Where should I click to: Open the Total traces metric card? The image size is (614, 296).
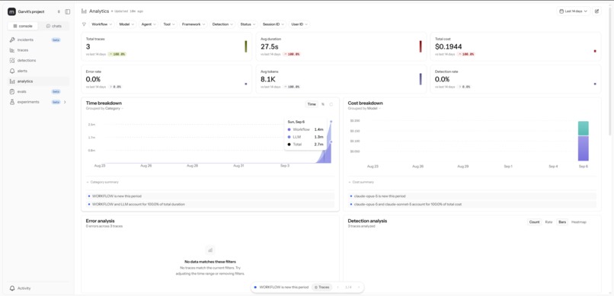[x=166, y=46]
